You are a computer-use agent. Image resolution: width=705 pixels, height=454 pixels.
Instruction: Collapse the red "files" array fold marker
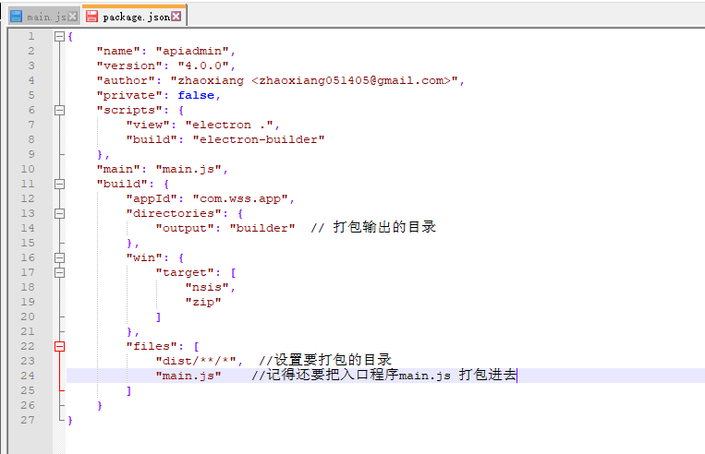tap(59, 346)
